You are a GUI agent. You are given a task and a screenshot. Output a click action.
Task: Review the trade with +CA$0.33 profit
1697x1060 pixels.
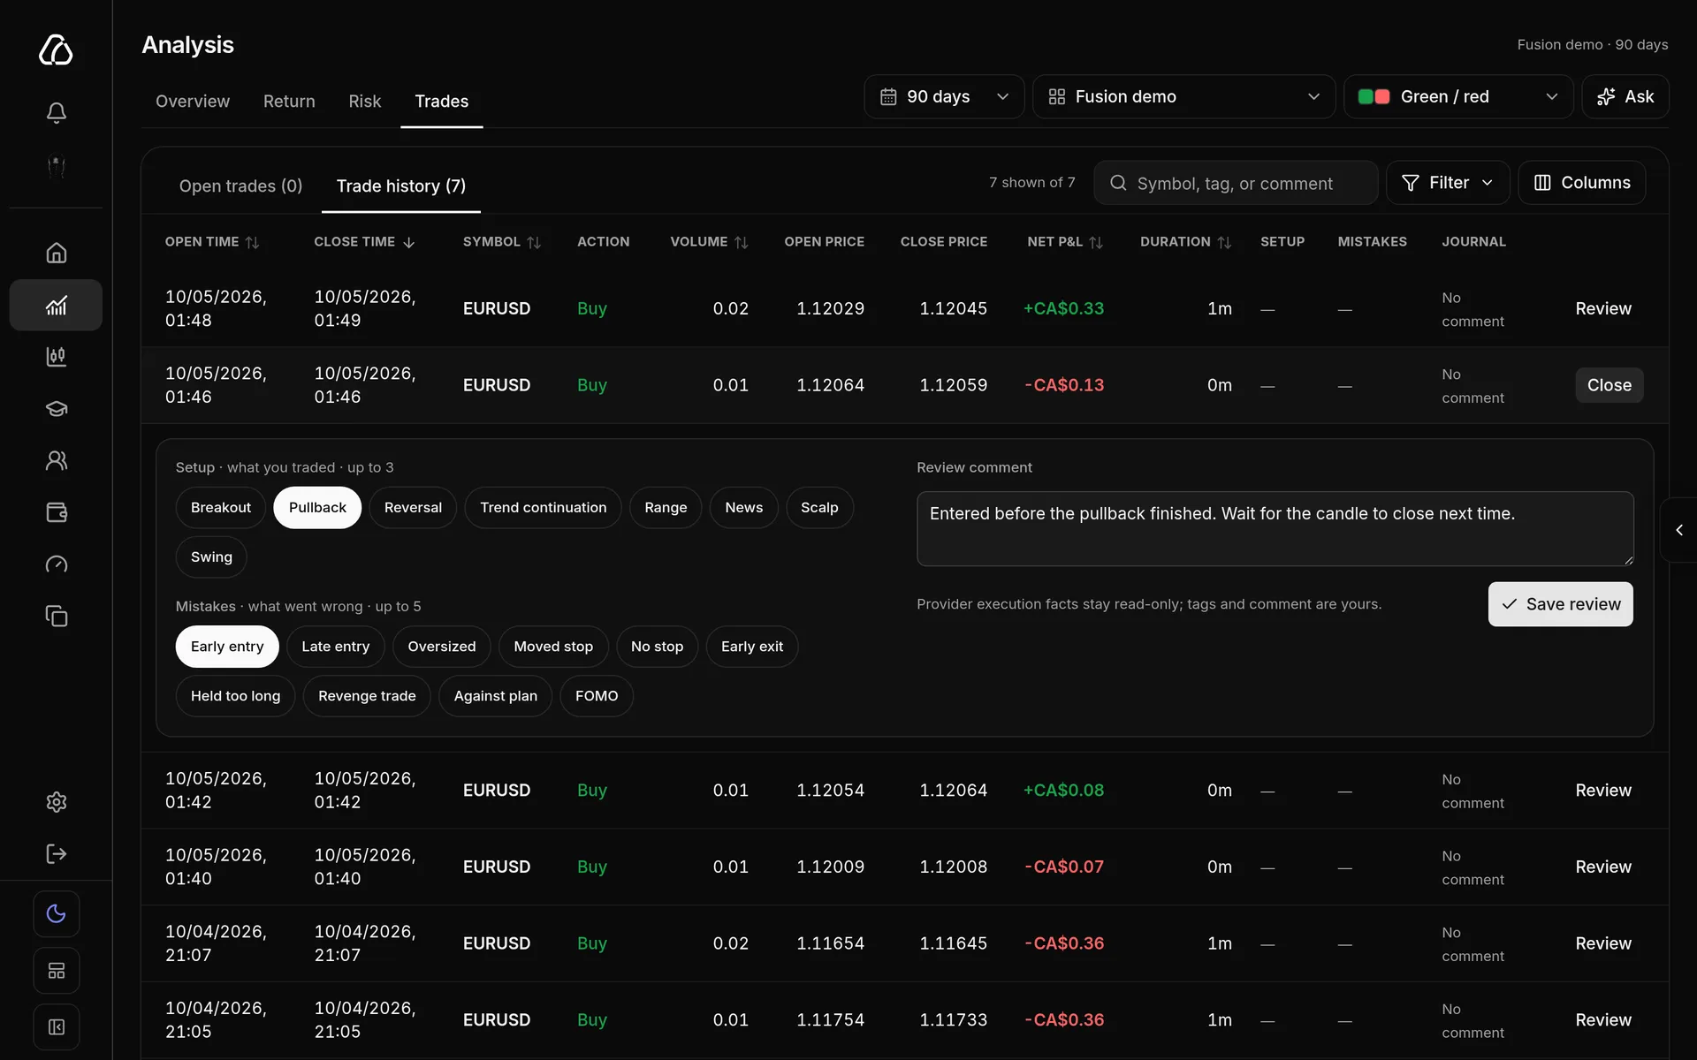[1602, 309]
